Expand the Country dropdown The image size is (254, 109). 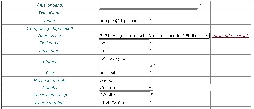click(x=125, y=88)
